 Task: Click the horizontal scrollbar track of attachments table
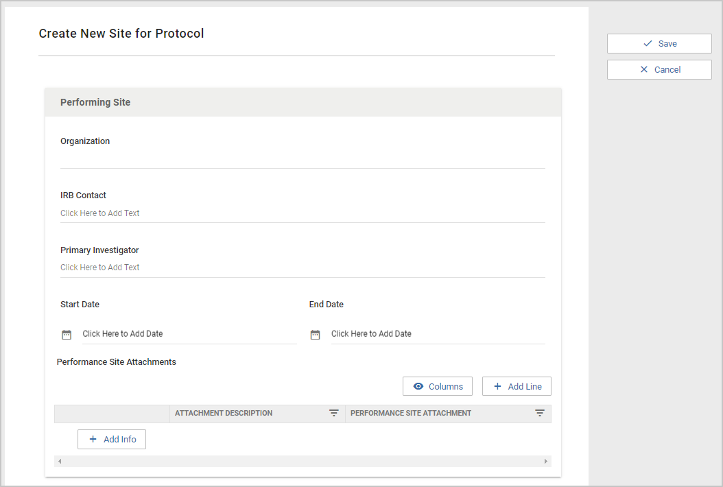click(303, 461)
